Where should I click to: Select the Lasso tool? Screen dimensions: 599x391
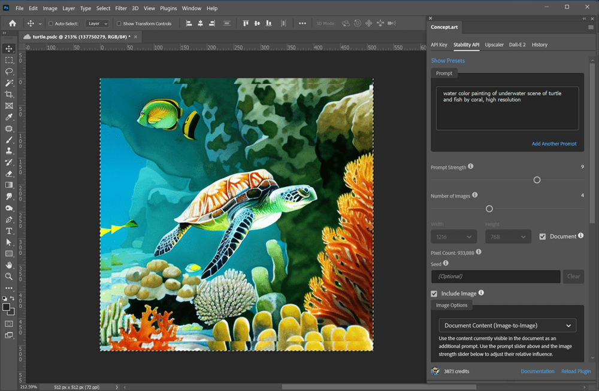click(x=9, y=72)
